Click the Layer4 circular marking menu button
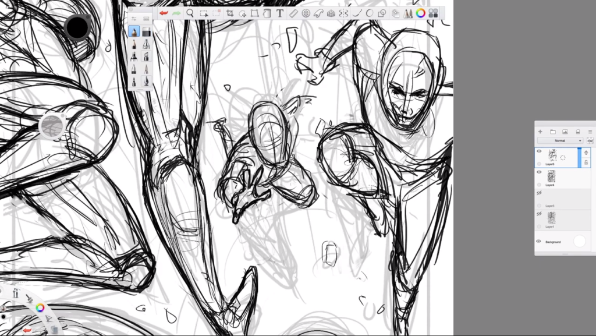Image resolution: width=596 pixels, height=336 pixels. [x=539, y=185]
